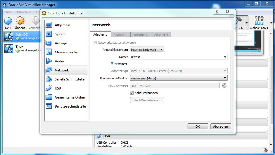This screenshot has height=155, width=275.
Task: Click the help question mark button in dialog
Action: pyautogui.click(x=217, y=12)
